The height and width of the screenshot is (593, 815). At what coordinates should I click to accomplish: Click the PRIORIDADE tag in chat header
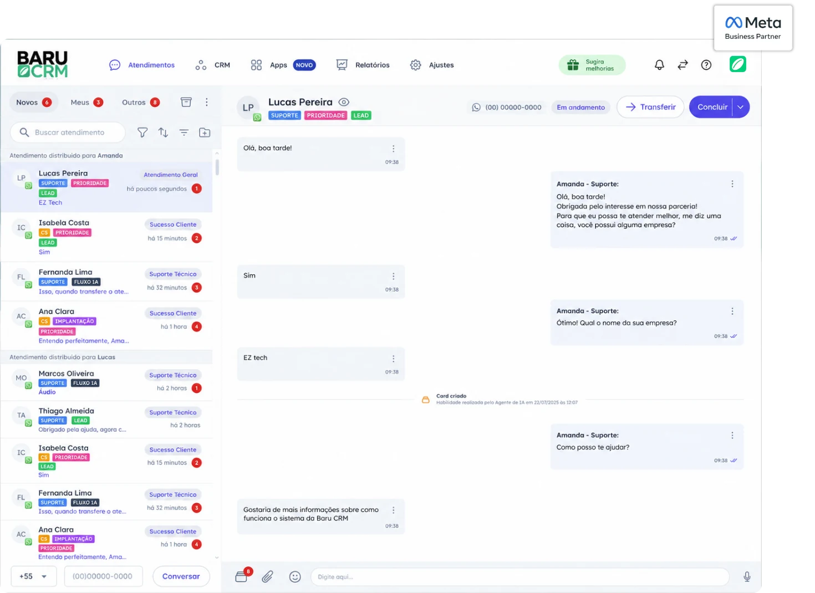click(326, 115)
